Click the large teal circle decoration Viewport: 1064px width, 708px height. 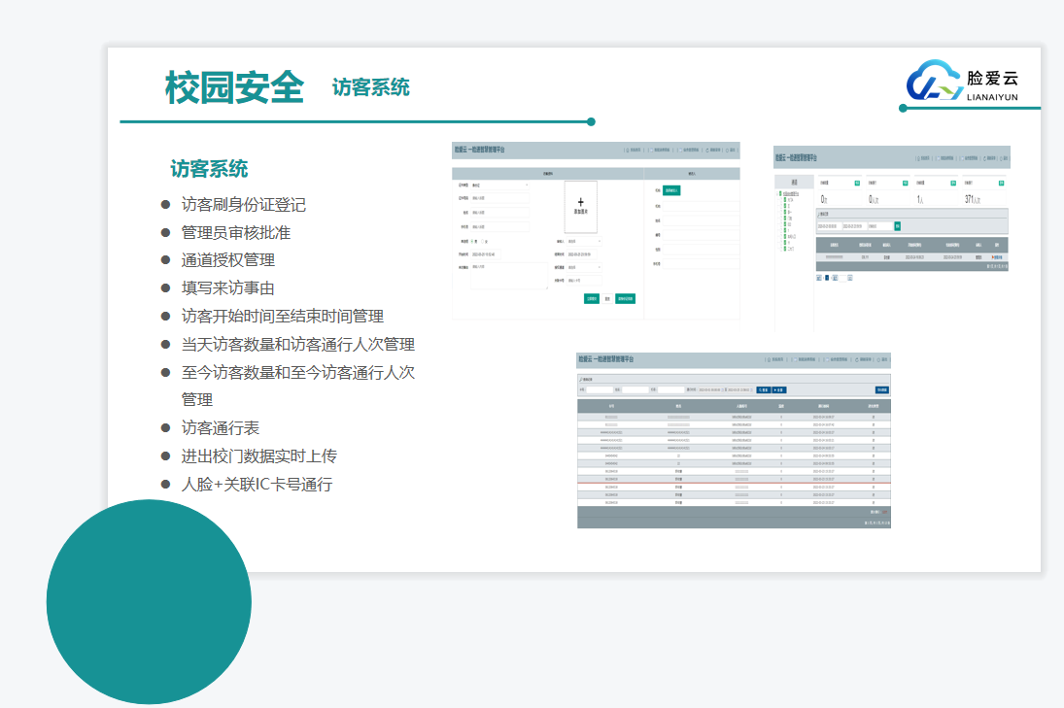(x=149, y=601)
